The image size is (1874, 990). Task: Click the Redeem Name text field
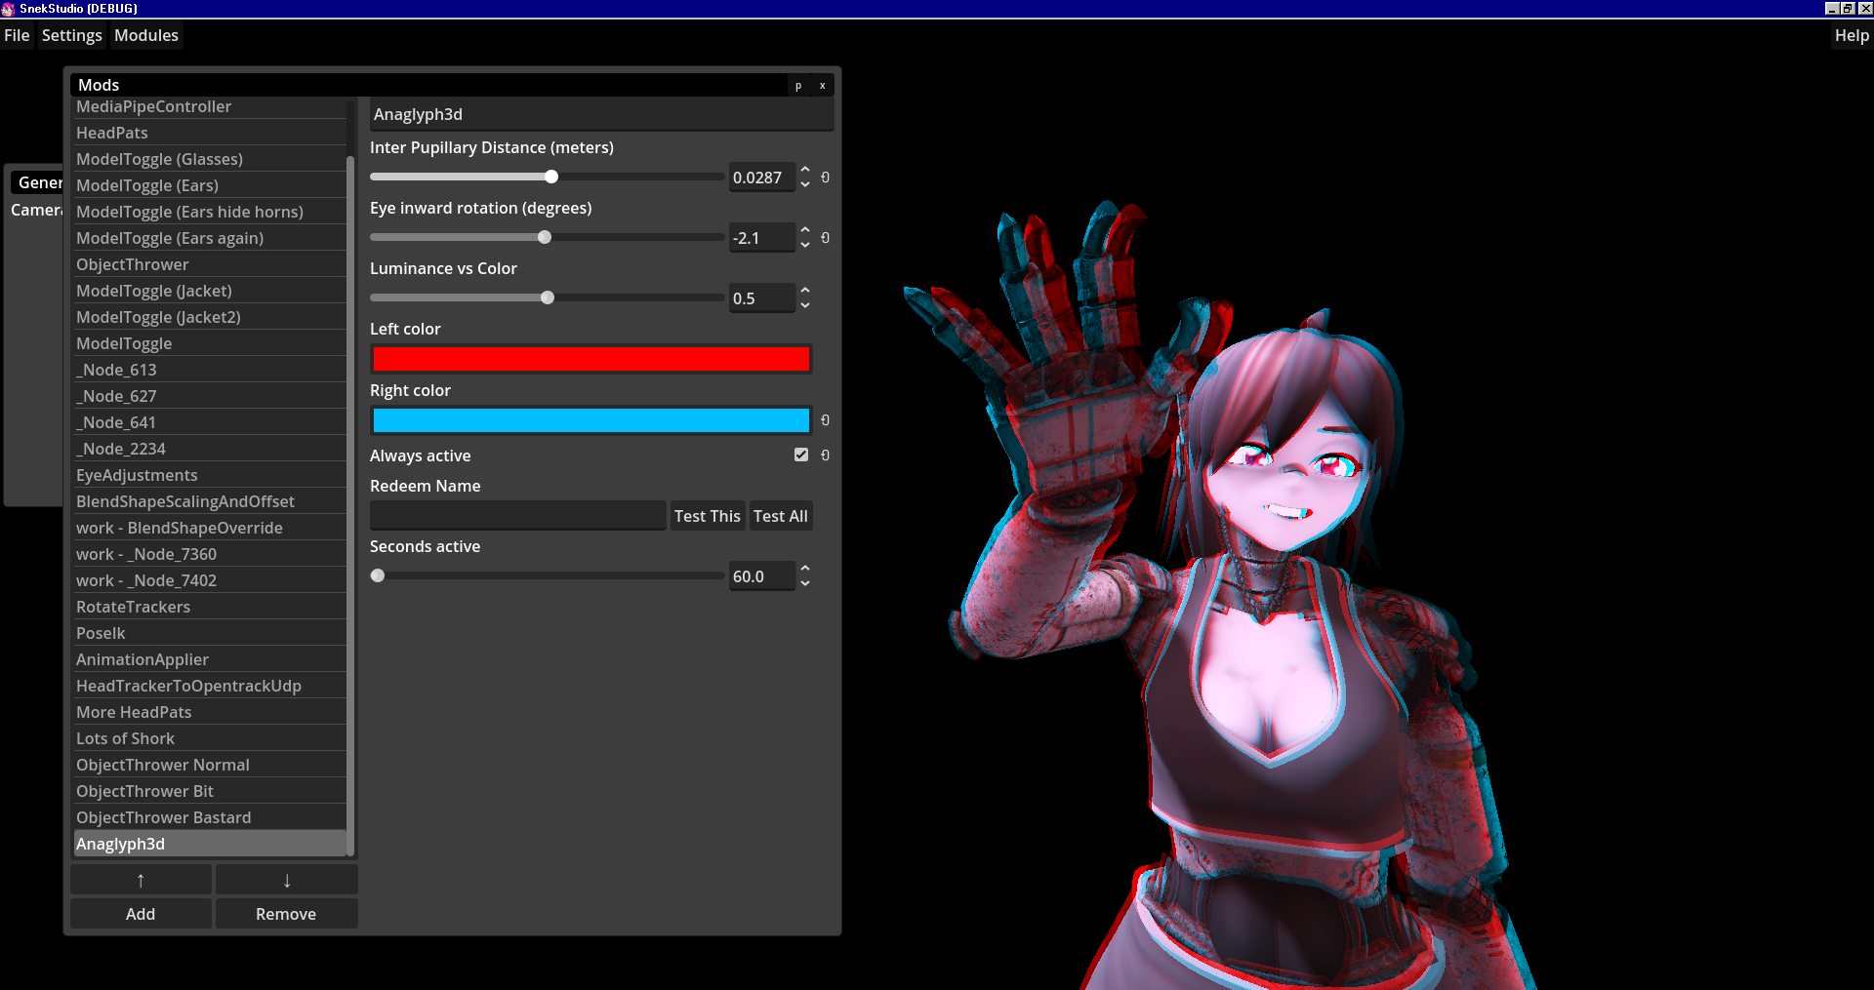[x=517, y=516]
